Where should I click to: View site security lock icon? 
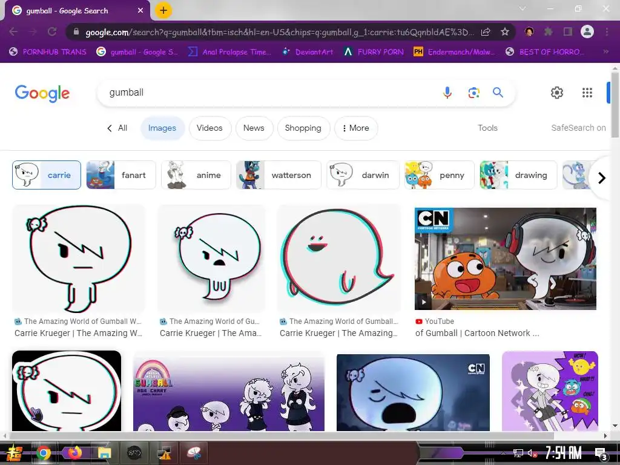pyautogui.click(x=76, y=32)
